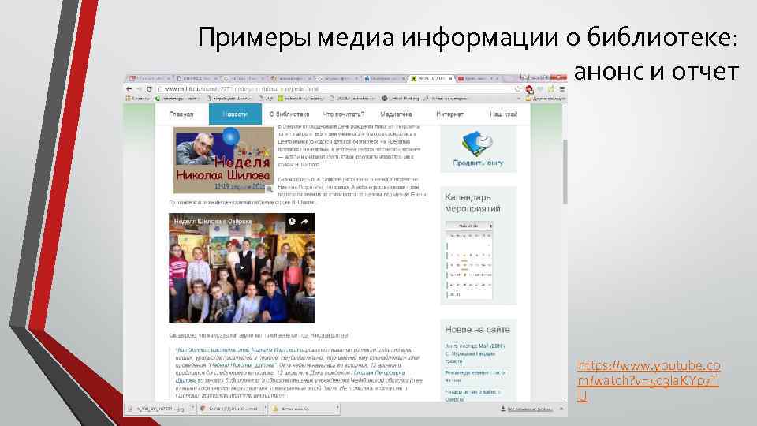Bookmark the page with the star icon
This screenshot has width=757, height=426.
518,89
